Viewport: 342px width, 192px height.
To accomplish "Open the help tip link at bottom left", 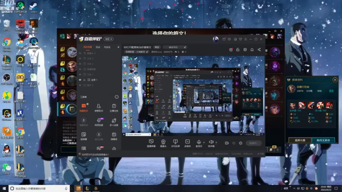I will [x=95, y=154].
